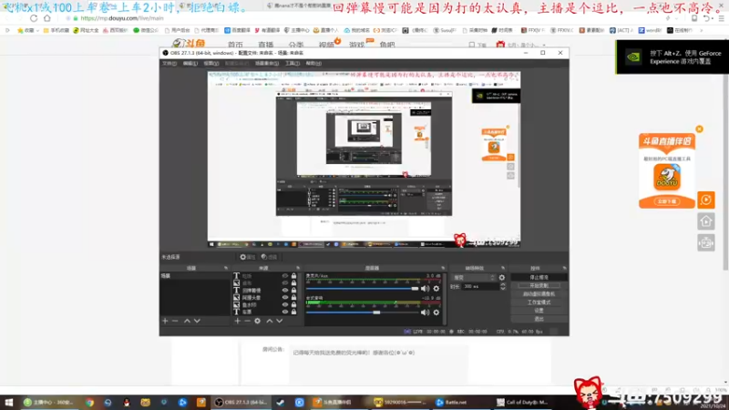Open the OBS 工具 menu
Viewport: 729px width, 410px height.
click(x=292, y=63)
